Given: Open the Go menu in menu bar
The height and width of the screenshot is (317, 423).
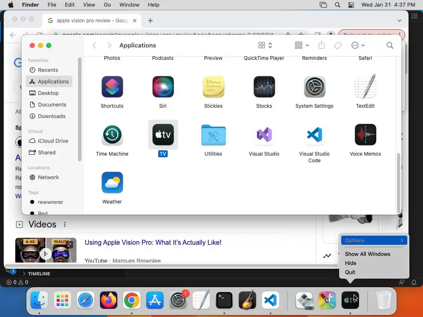Looking at the screenshot, I should [107, 5].
